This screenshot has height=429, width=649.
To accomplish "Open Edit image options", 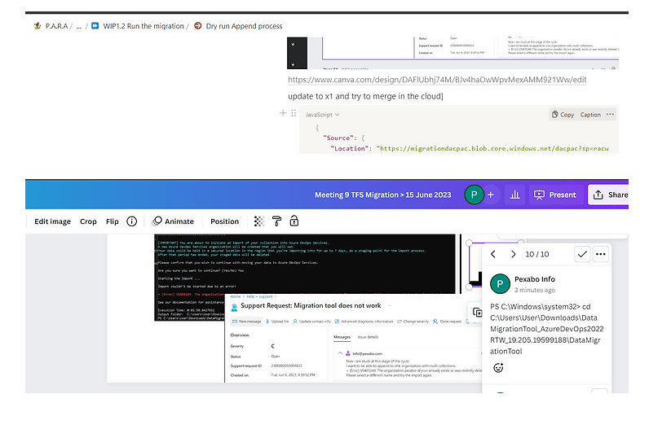I will [52, 221].
